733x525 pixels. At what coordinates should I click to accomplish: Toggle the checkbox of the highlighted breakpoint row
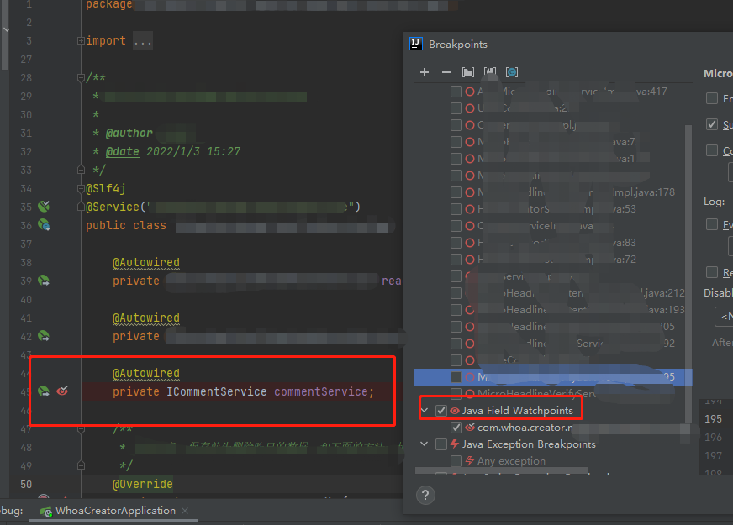click(456, 377)
